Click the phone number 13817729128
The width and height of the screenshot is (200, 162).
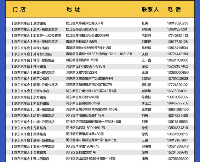[178, 42]
